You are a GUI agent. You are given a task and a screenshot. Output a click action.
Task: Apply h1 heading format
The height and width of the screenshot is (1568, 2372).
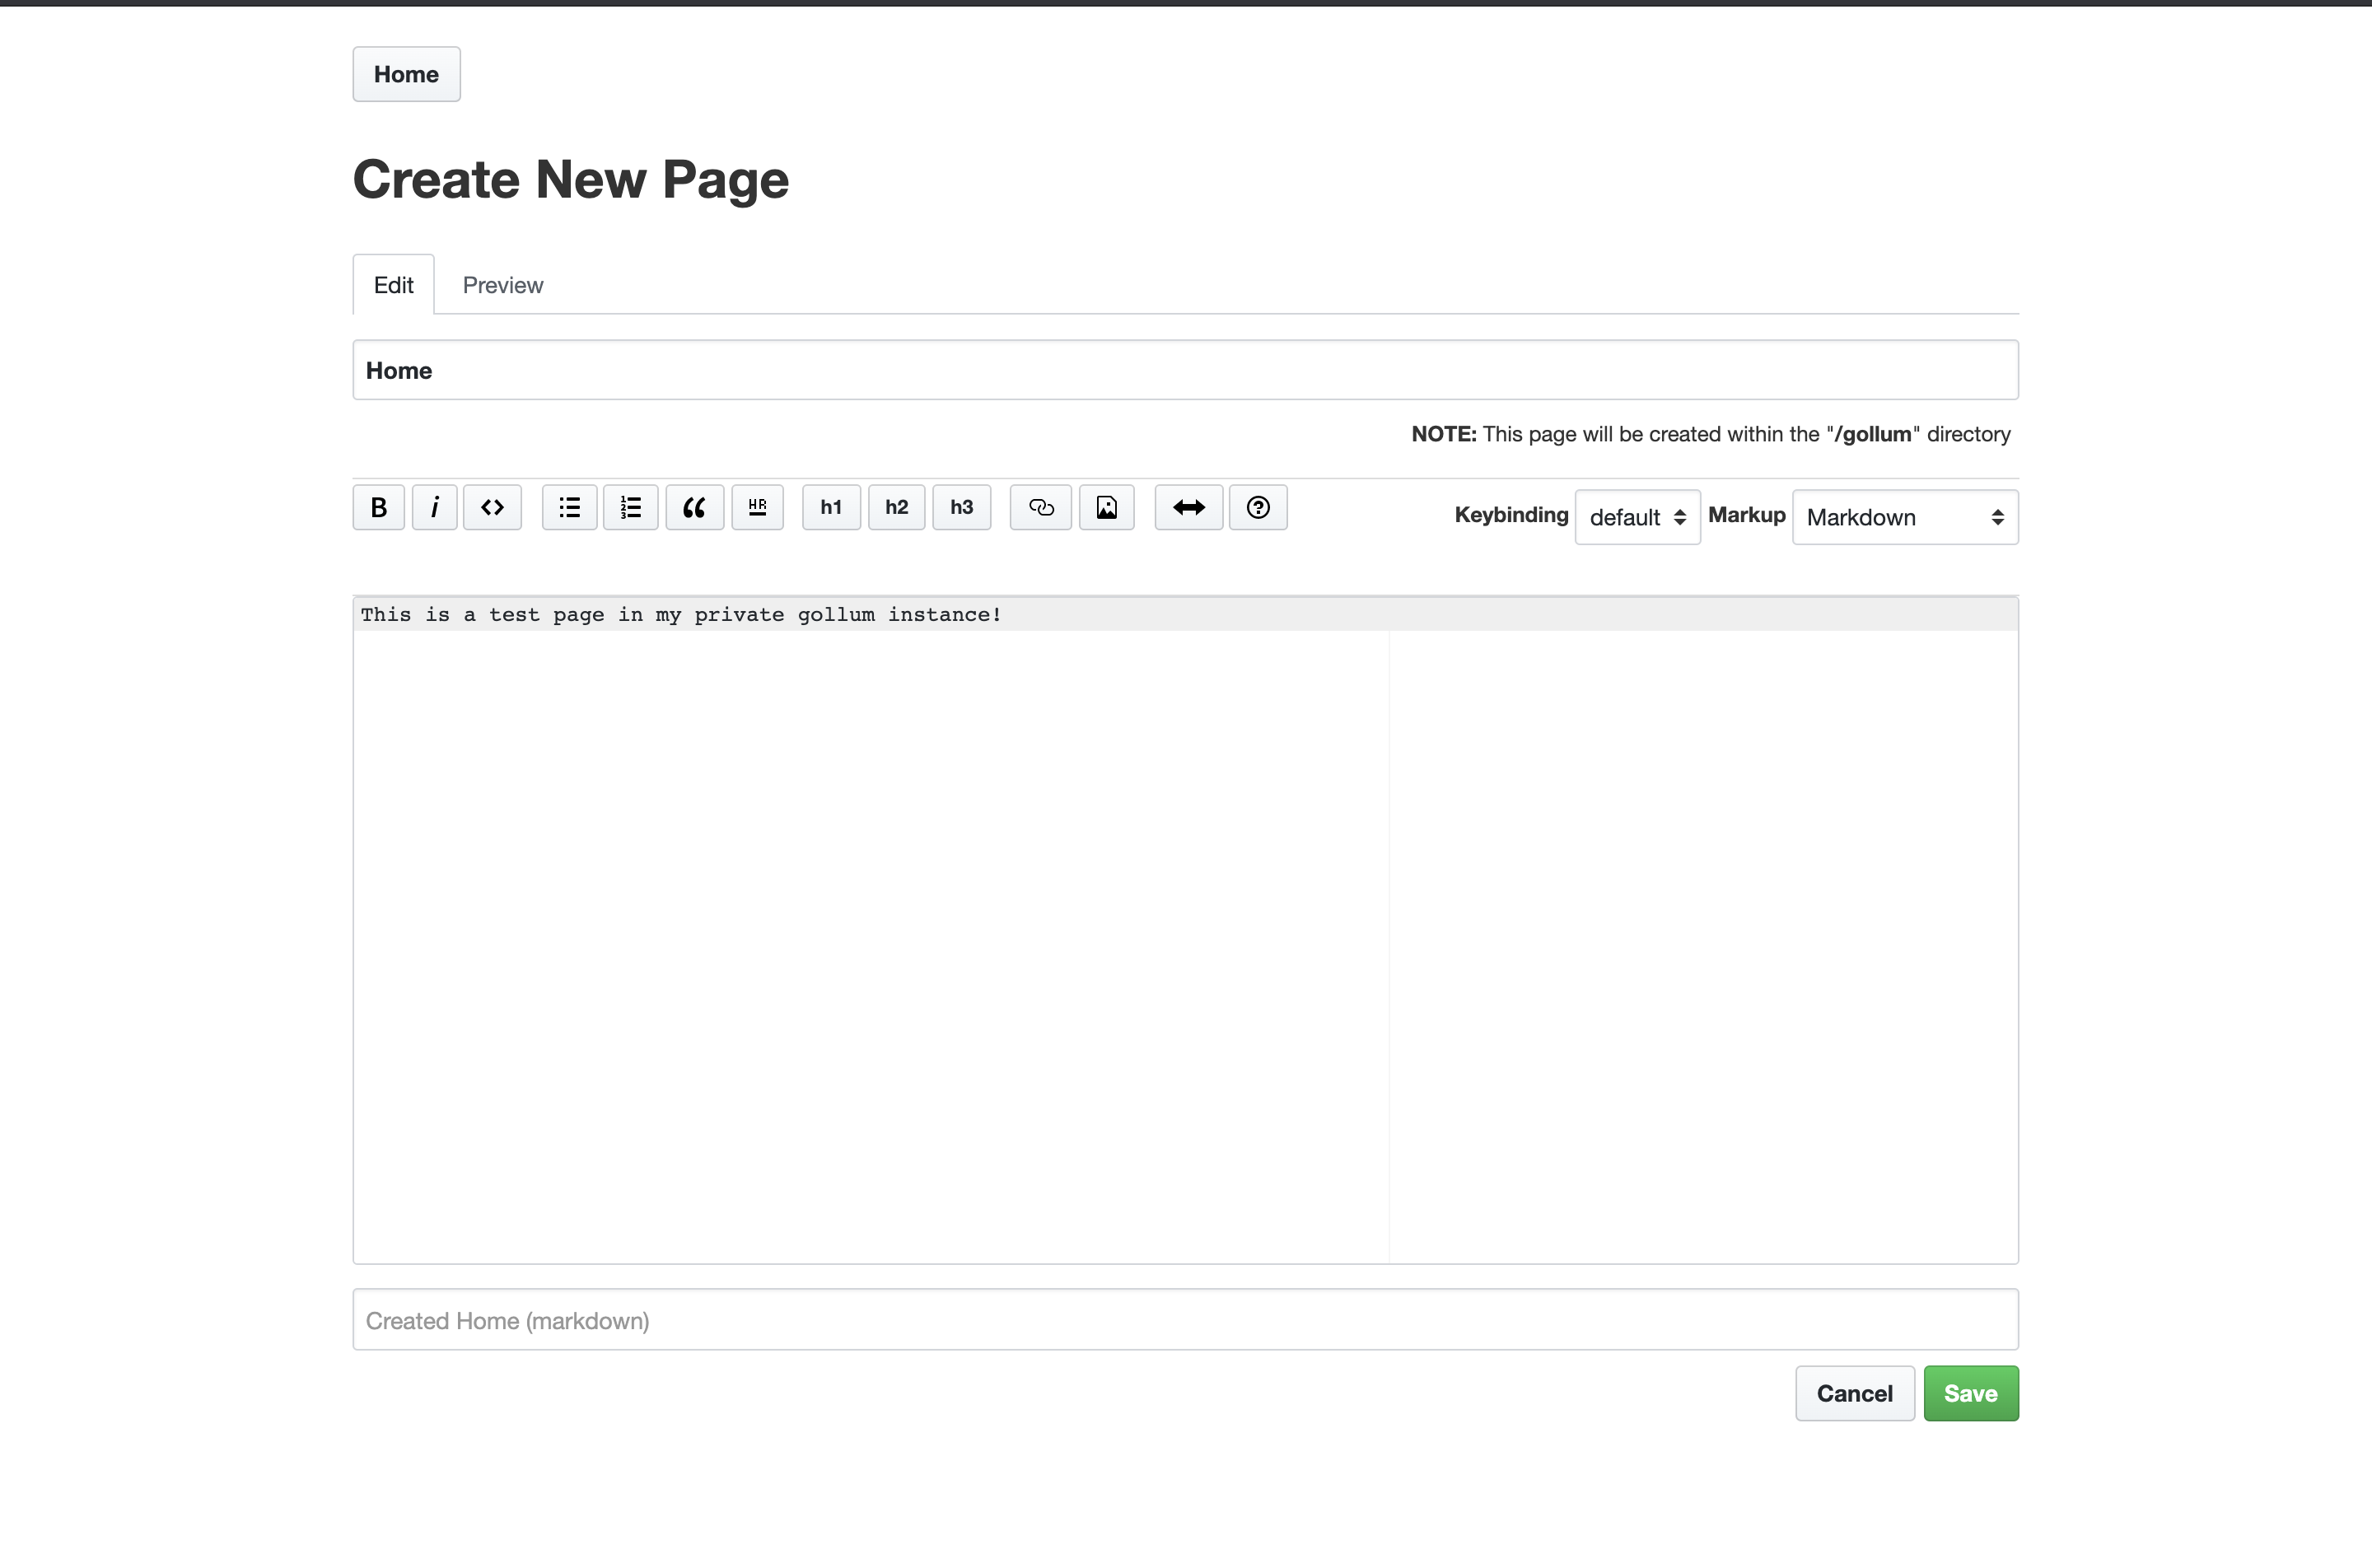click(x=830, y=507)
